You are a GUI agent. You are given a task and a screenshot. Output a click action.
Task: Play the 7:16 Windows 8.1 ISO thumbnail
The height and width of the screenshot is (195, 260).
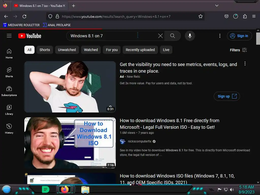click(70, 143)
